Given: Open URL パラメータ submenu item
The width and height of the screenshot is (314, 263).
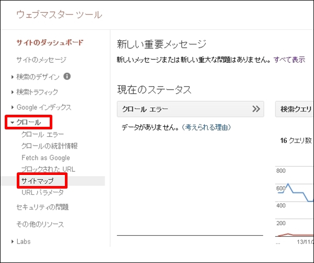Looking at the screenshot, I should [42, 192].
